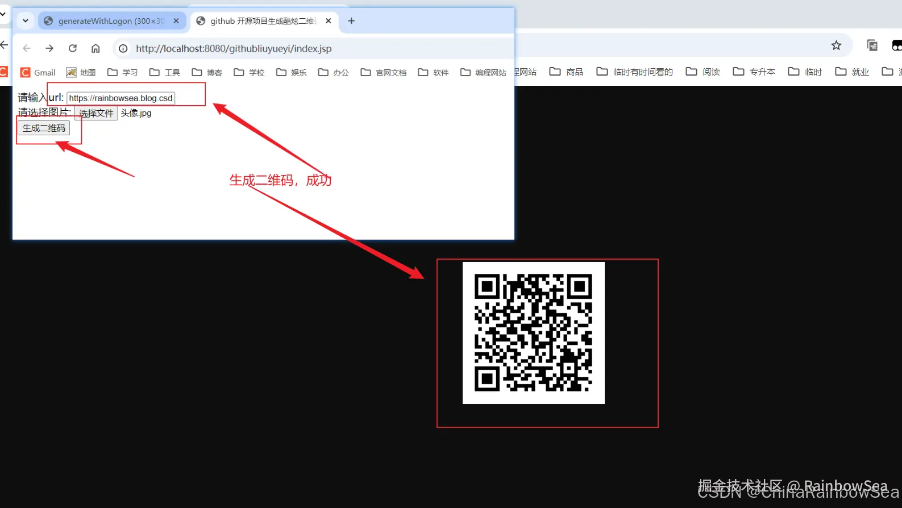Image resolution: width=902 pixels, height=508 pixels.
Task: Open the tab search dropdown arrow
Action: [x=26, y=21]
